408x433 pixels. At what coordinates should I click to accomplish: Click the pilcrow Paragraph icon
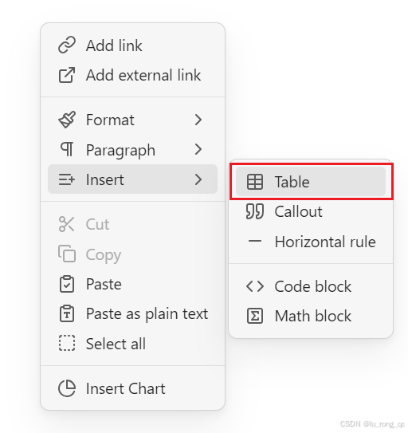[x=67, y=149]
